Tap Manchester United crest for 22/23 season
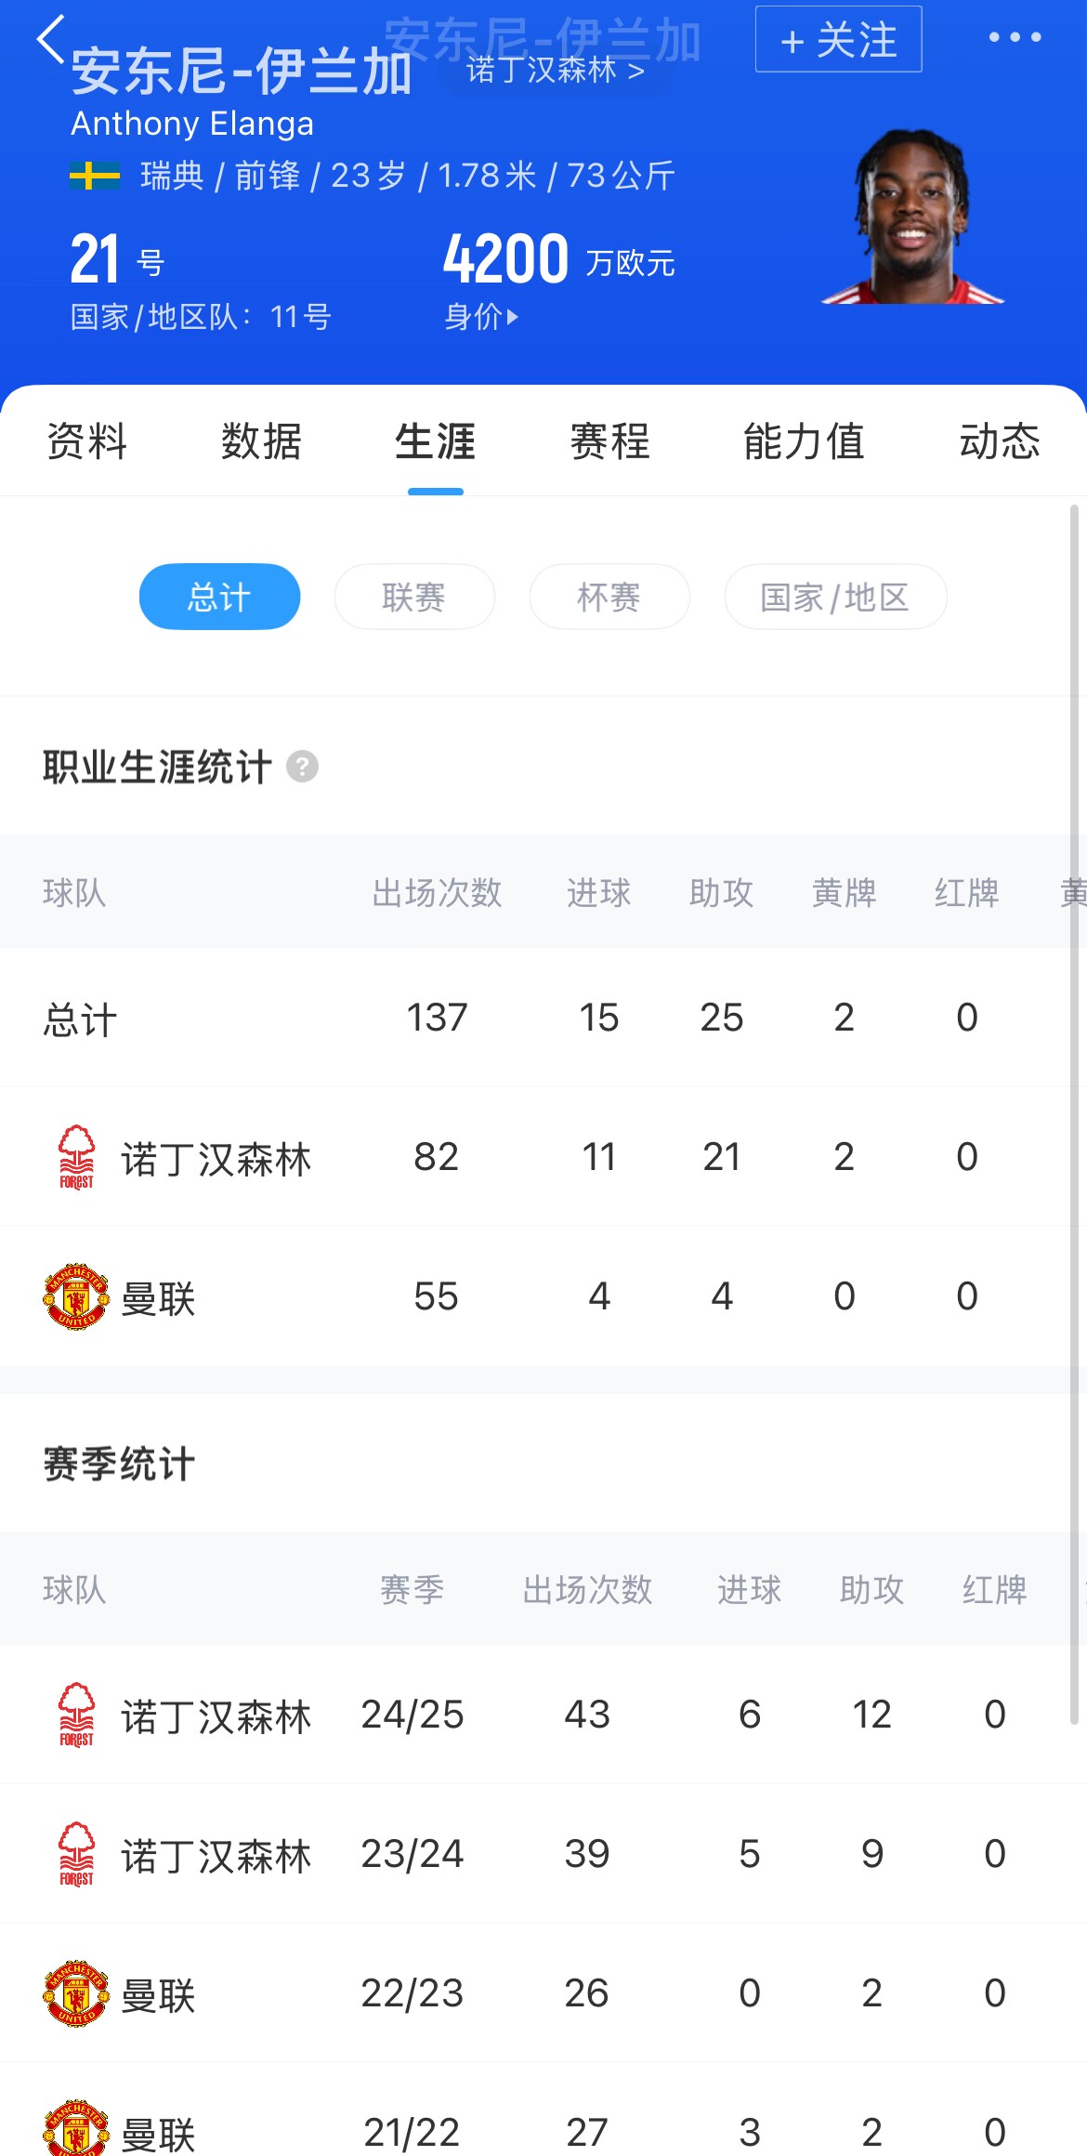The image size is (1087, 2156). click(x=76, y=1993)
